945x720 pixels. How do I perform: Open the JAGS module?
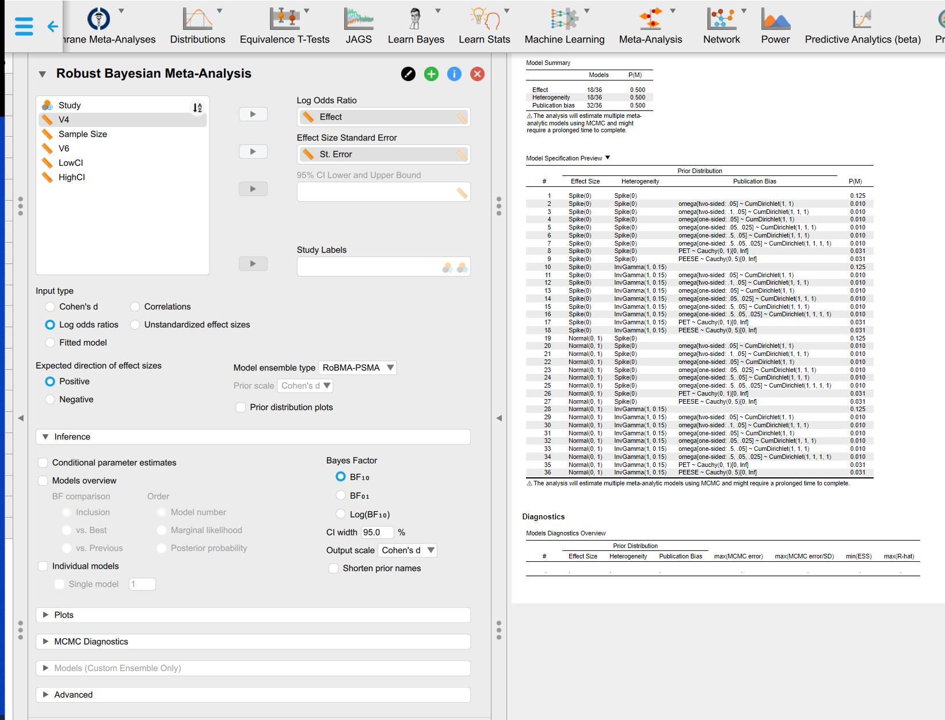click(x=359, y=26)
